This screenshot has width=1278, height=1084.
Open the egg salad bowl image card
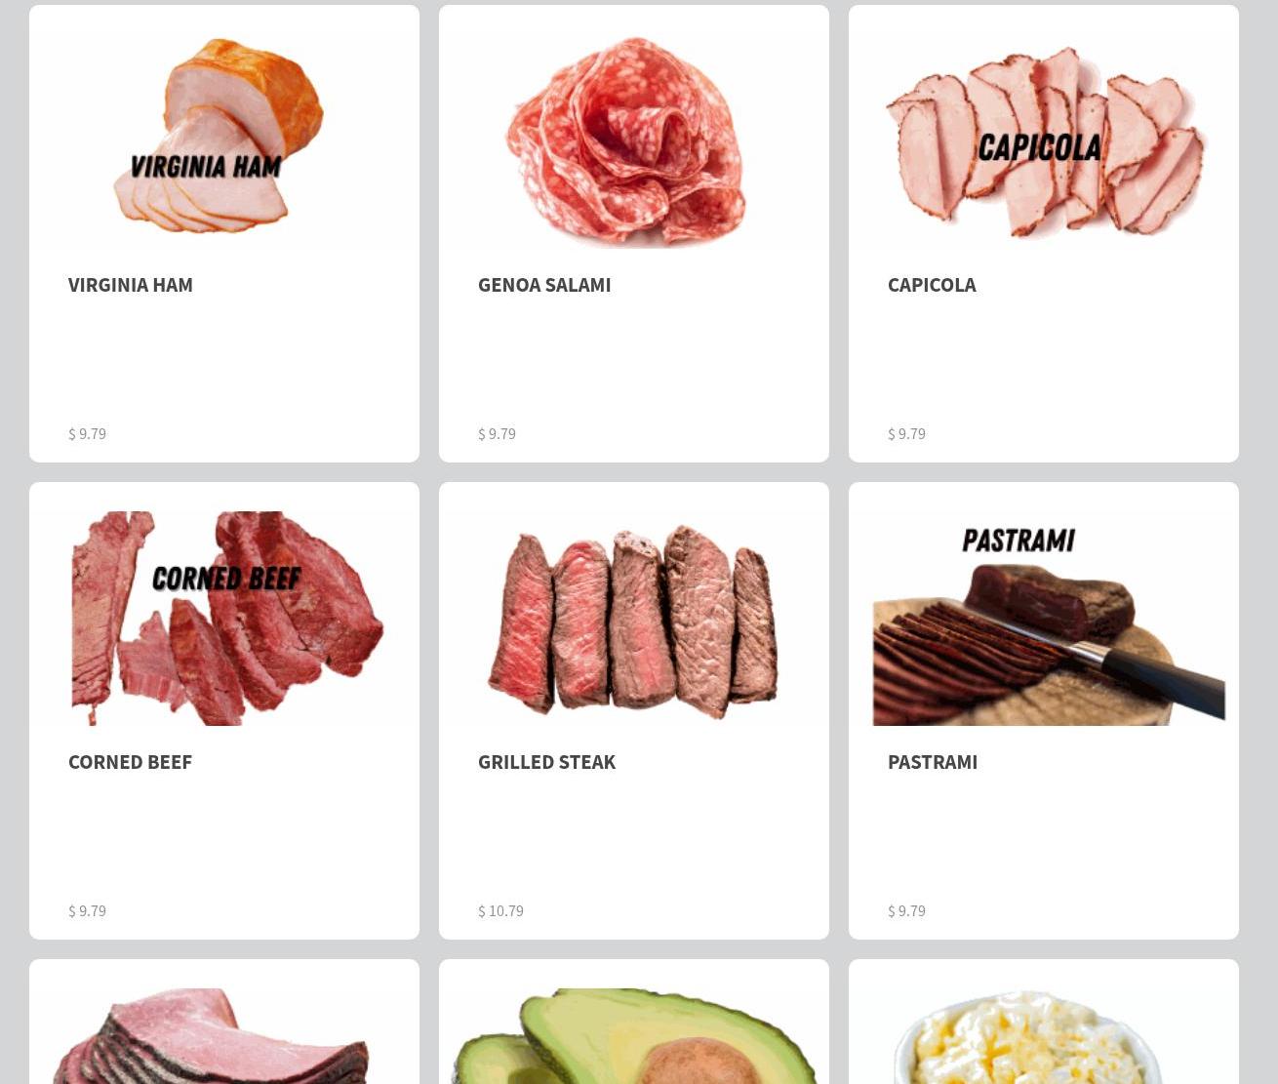1044,1035
